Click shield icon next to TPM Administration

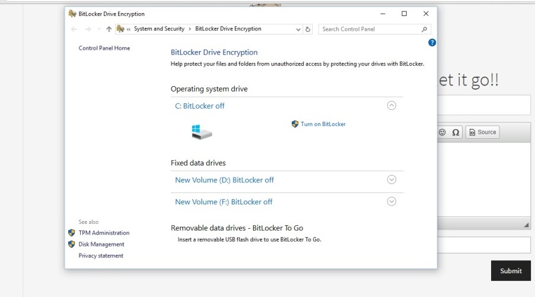tap(71, 233)
